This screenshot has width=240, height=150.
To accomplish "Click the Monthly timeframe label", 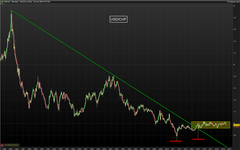I will 15,2.
